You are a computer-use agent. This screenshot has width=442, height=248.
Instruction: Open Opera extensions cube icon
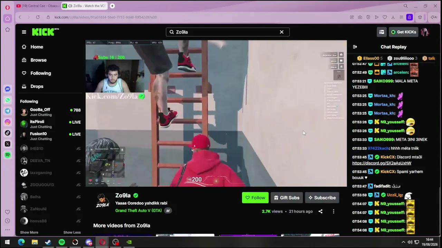tap(420, 17)
